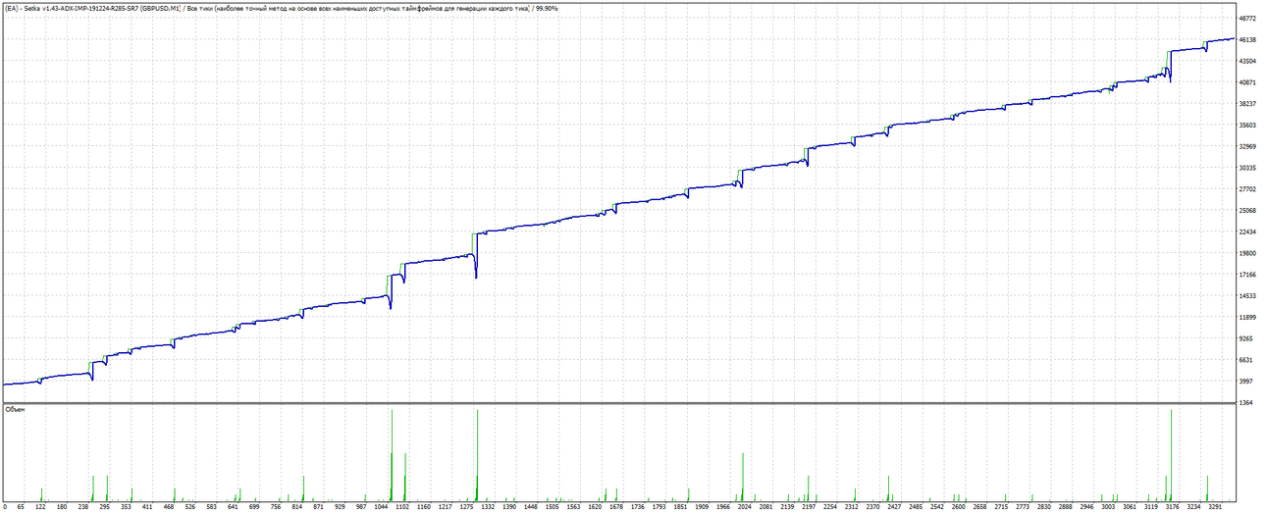
Task: Click the y-axis value 46138
Action: tap(1248, 40)
